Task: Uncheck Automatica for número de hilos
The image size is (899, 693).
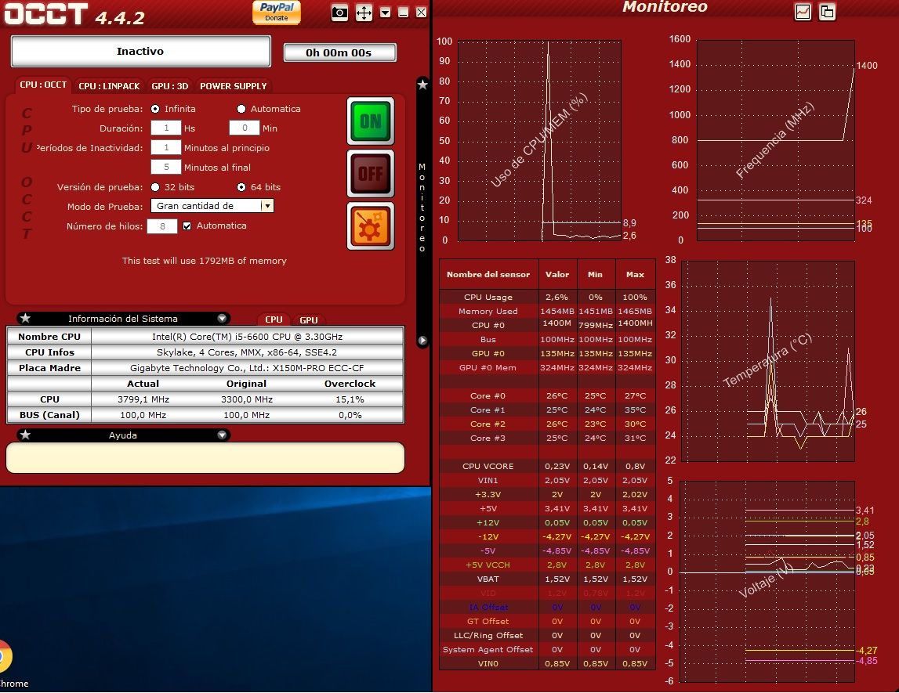Action: 187,226
